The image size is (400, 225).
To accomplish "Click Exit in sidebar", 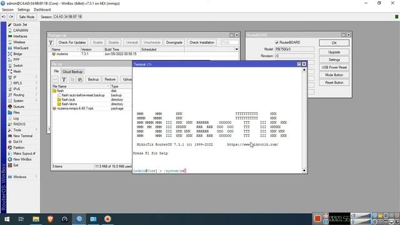I will coord(16,165).
